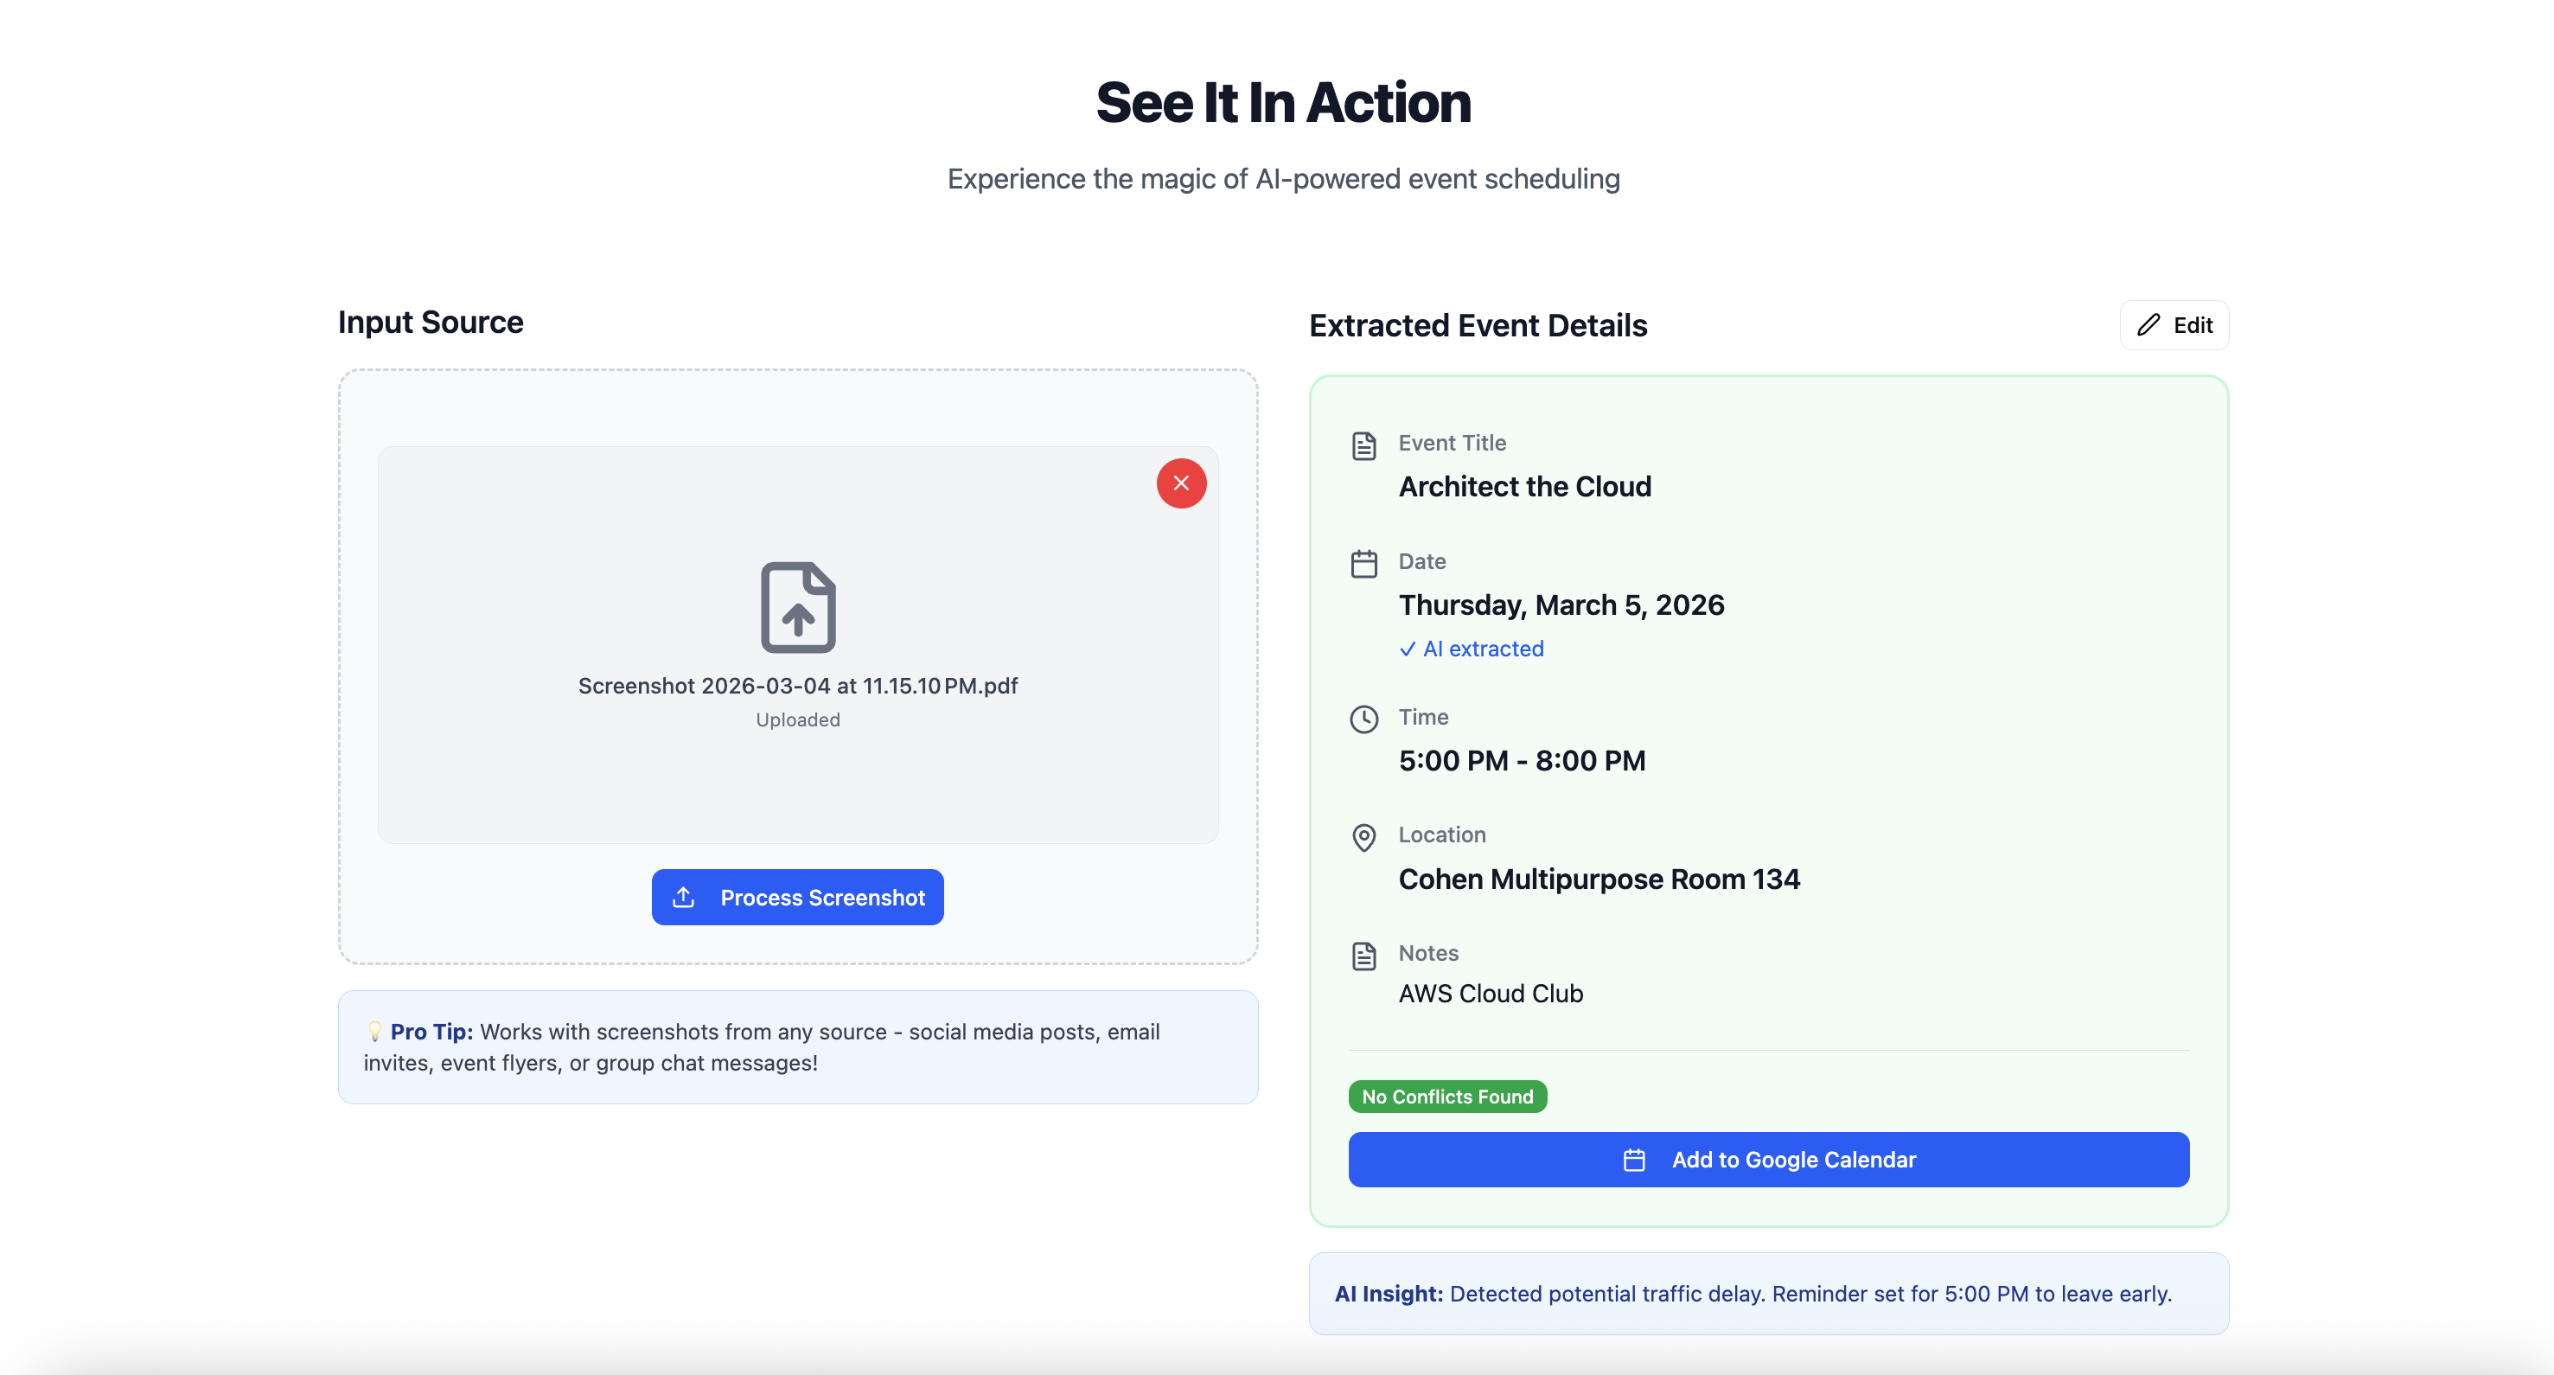Click the uploaded screenshot PDF filename
The height and width of the screenshot is (1375, 2554).
tap(797, 686)
